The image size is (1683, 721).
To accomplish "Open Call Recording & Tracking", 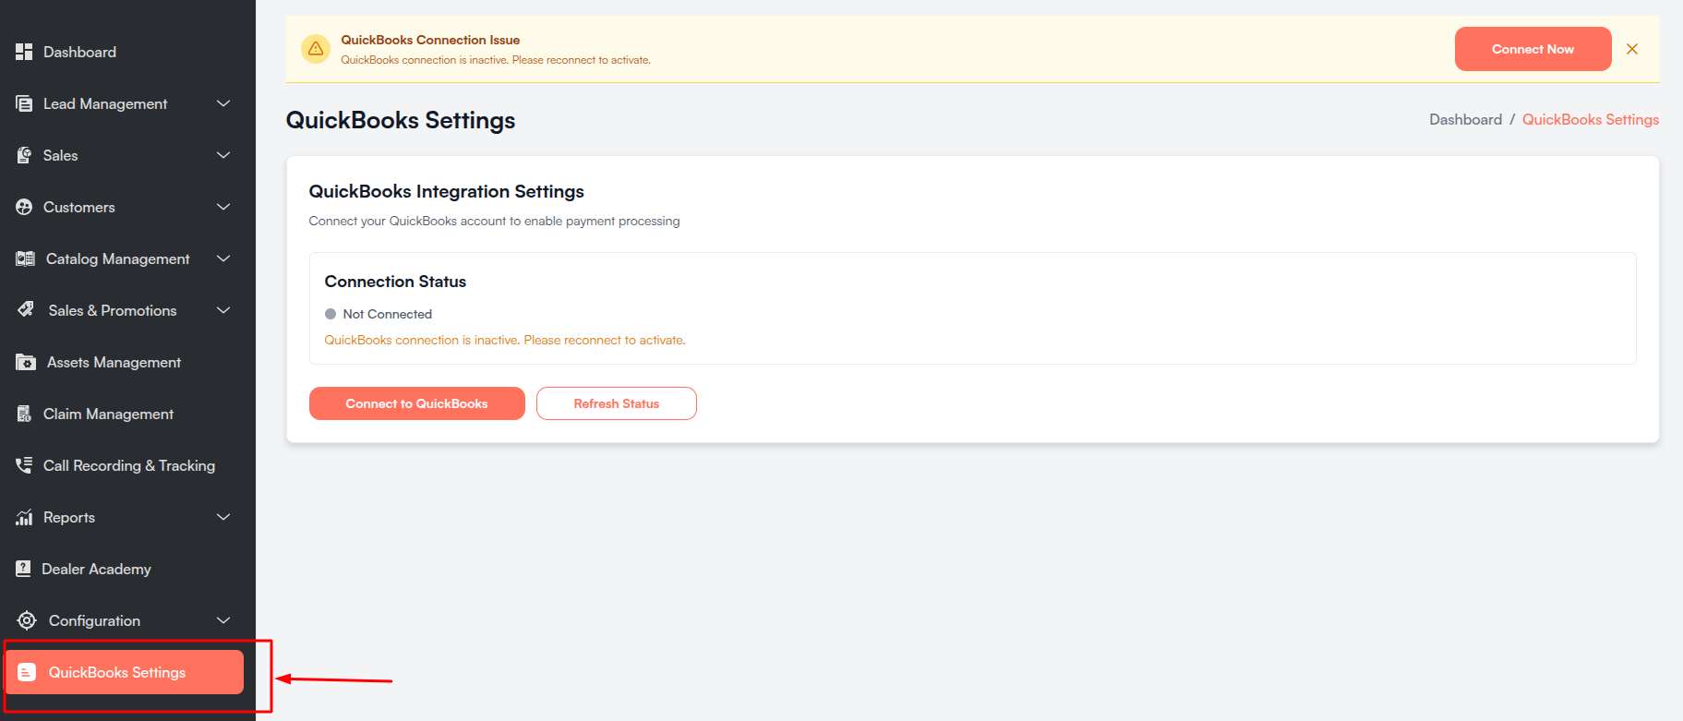I will pos(128,465).
